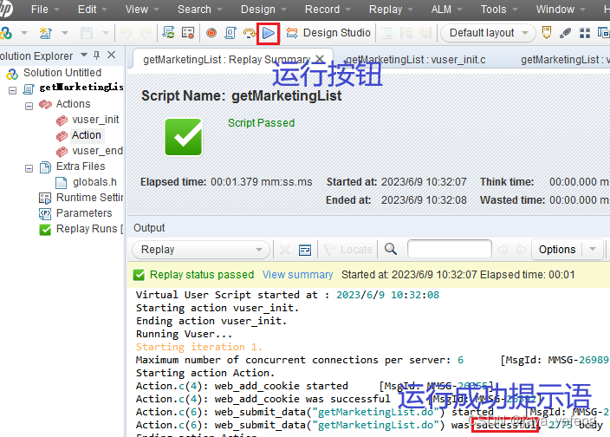Collapse the getMarketingList script node
Image resolution: width=610 pixels, height=437 pixels.
pos(13,91)
